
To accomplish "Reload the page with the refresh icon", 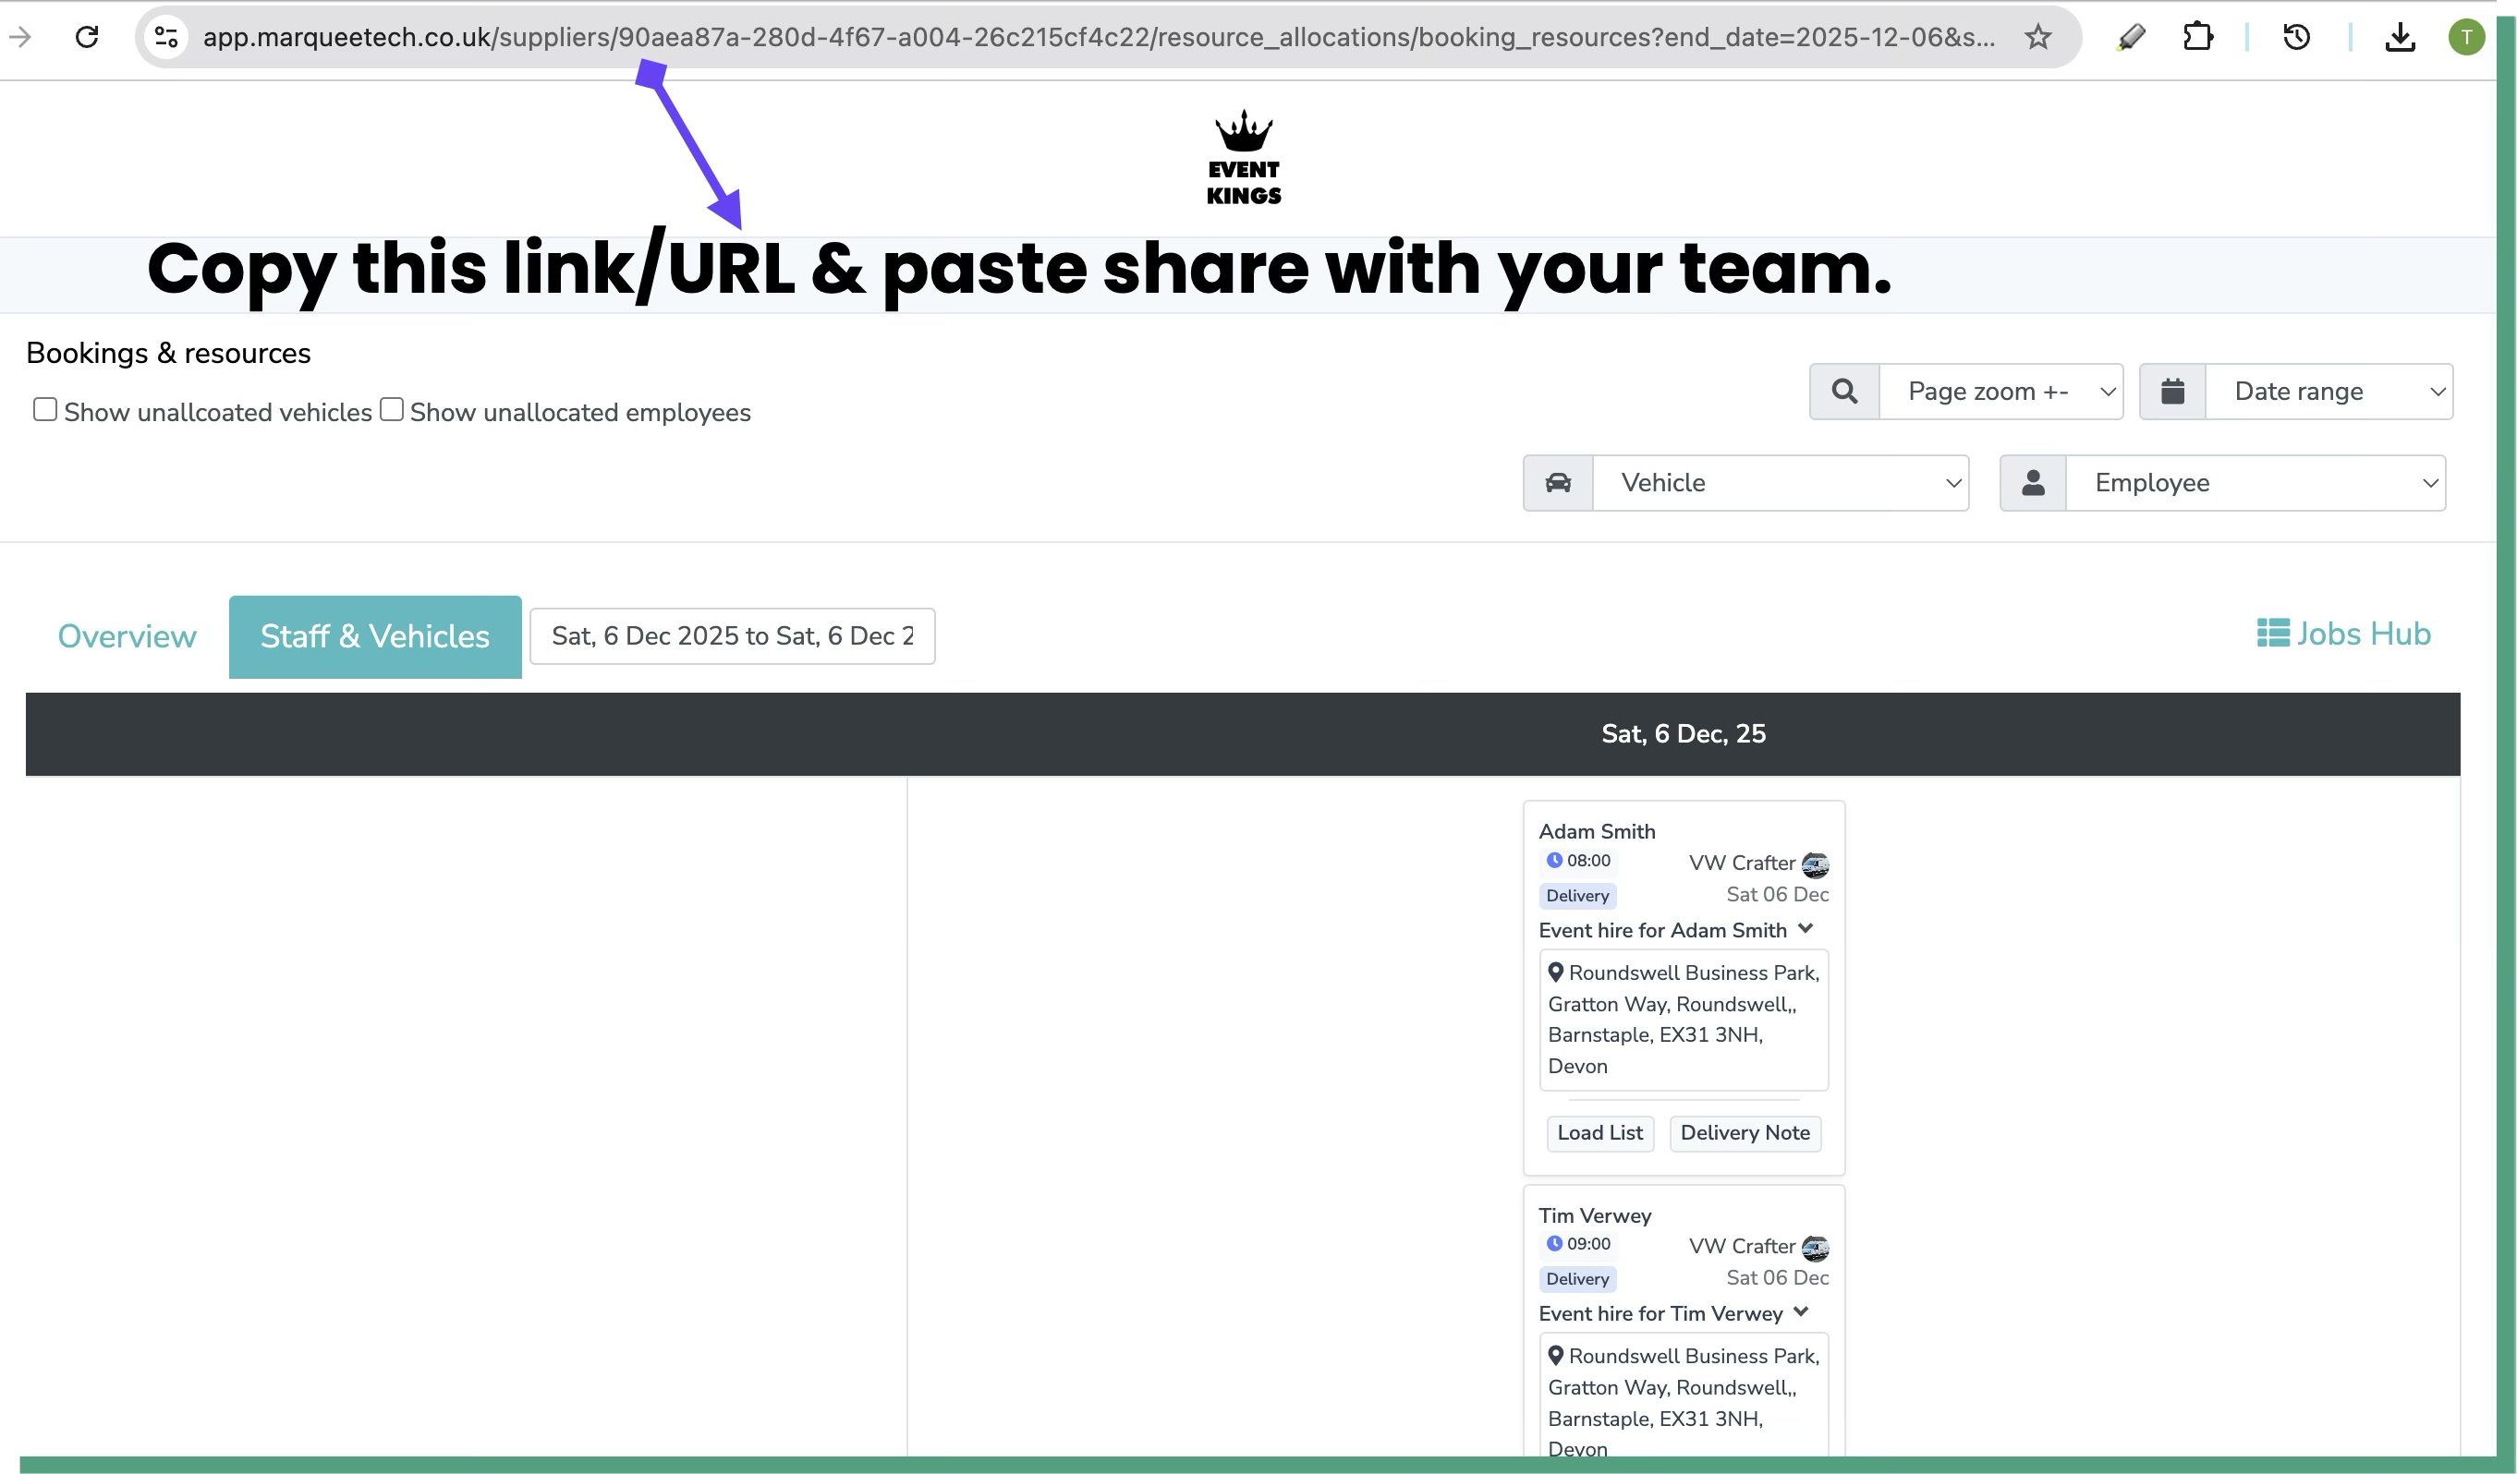I will tap(87, 37).
